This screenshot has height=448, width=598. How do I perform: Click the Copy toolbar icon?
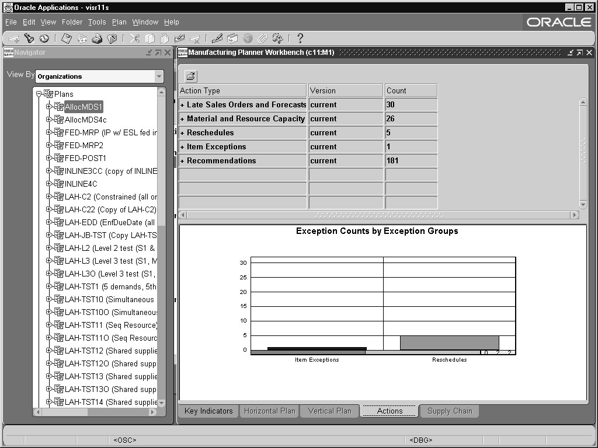pos(150,38)
